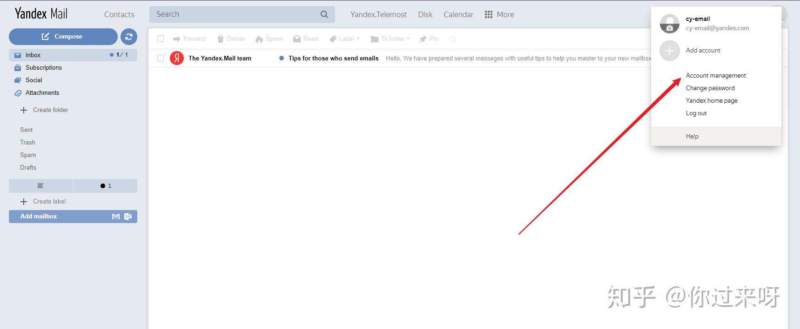Click the Outlook icon in Add mailbox
The image size is (800, 329).
click(128, 217)
